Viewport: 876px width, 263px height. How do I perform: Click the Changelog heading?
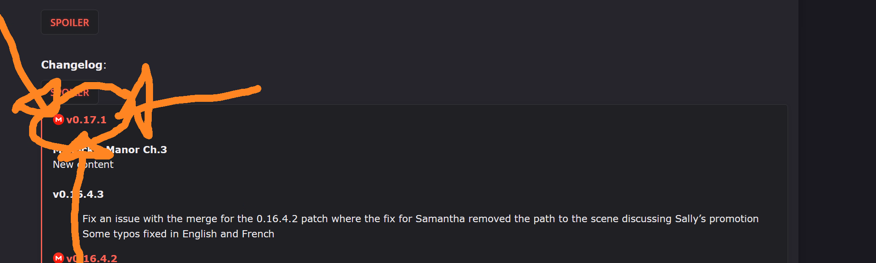[72, 65]
